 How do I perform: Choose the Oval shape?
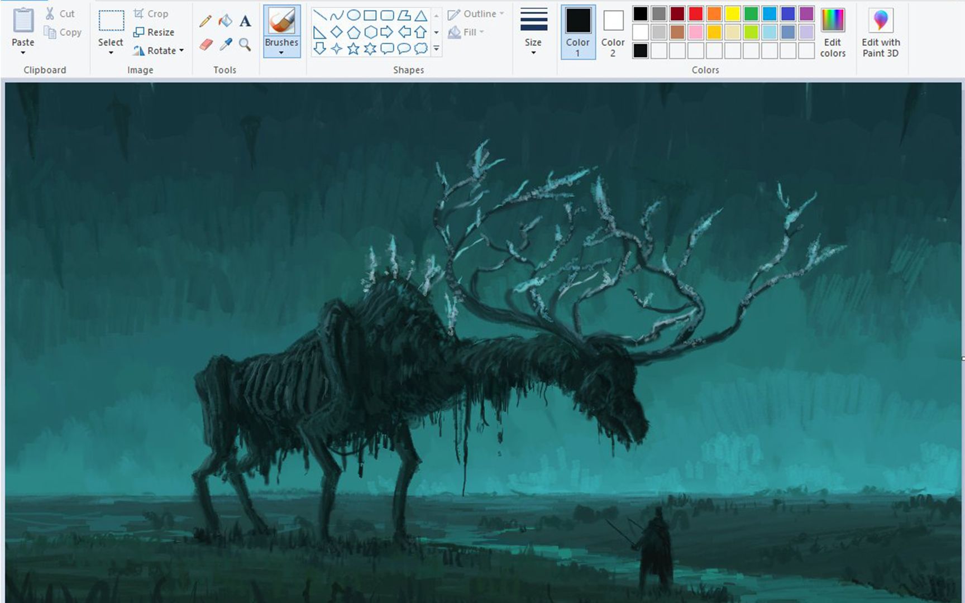tap(353, 15)
